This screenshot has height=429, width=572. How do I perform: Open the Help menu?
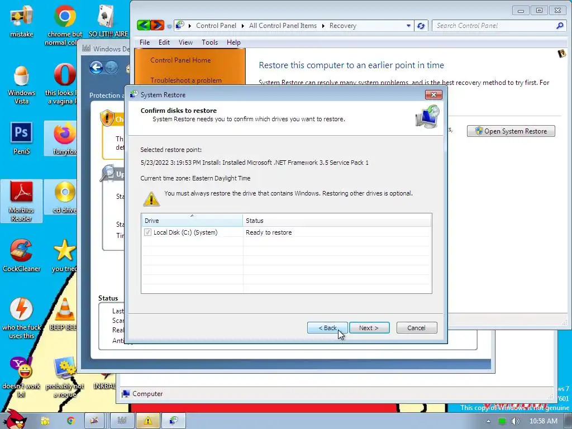pos(233,42)
